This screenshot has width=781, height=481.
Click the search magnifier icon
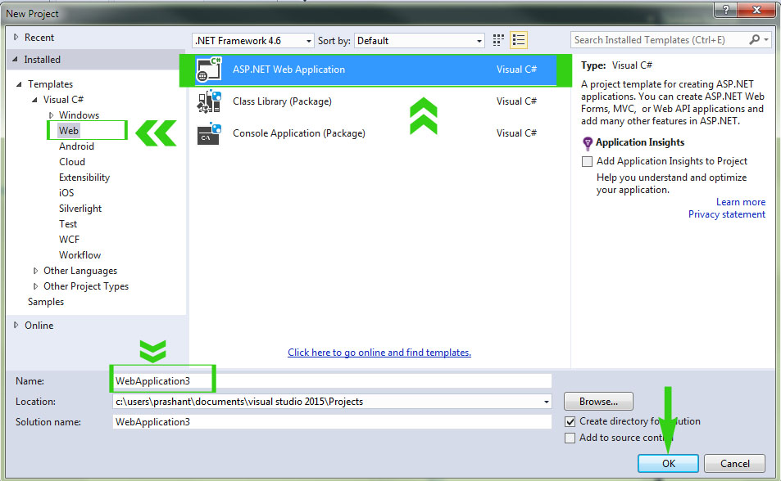click(x=755, y=40)
